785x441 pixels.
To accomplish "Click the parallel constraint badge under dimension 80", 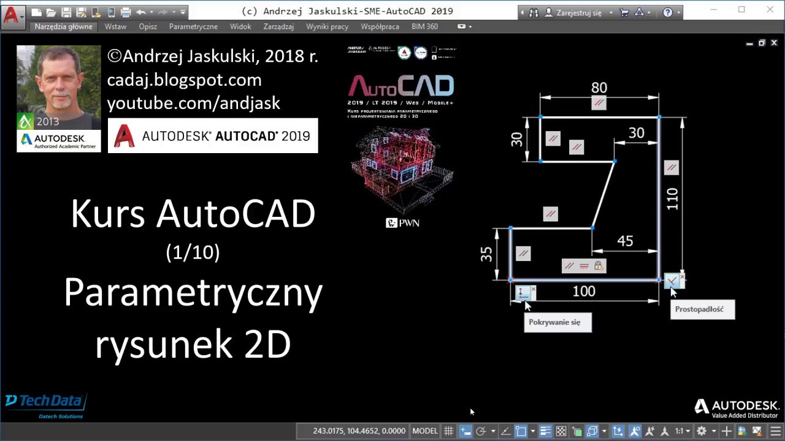I will click(x=599, y=102).
